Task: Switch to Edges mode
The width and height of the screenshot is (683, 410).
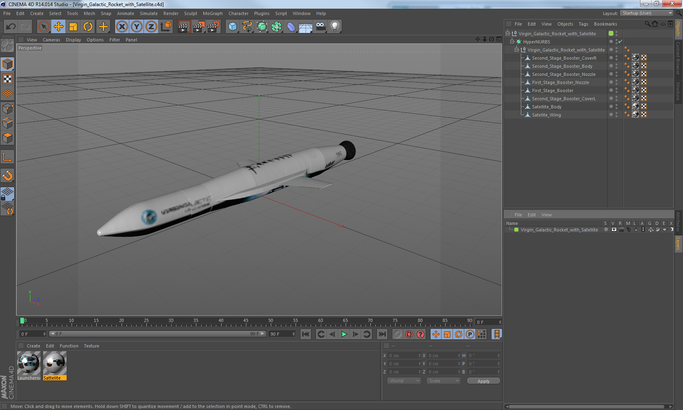Action: pyautogui.click(x=8, y=123)
